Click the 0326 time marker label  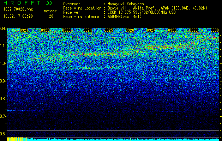[x=130, y=30]
